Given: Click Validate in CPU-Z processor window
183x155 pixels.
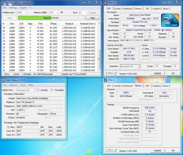Looking at the screenshot, I should (157, 73).
